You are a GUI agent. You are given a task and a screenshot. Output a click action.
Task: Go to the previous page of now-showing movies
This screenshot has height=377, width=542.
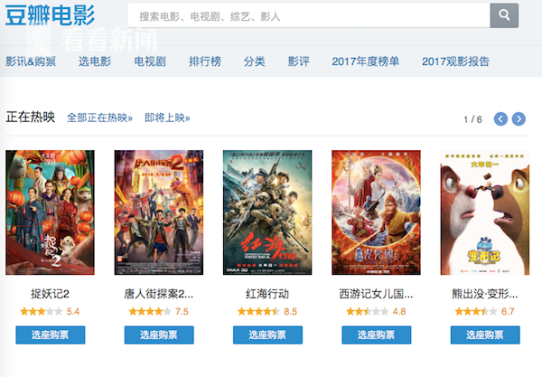pos(500,119)
